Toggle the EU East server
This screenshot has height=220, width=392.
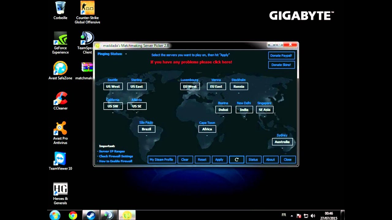click(x=216, y=86)
